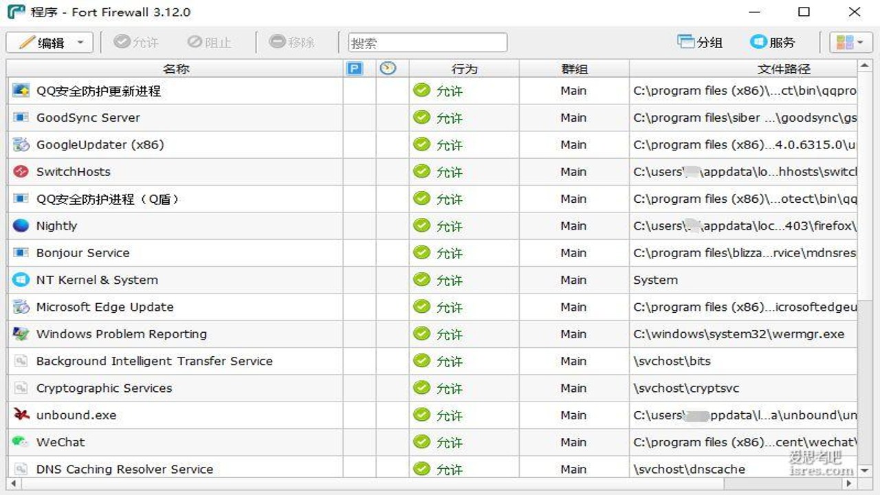
Task: Sort by the 群组 group column header
Action: [x=574, y=69]
